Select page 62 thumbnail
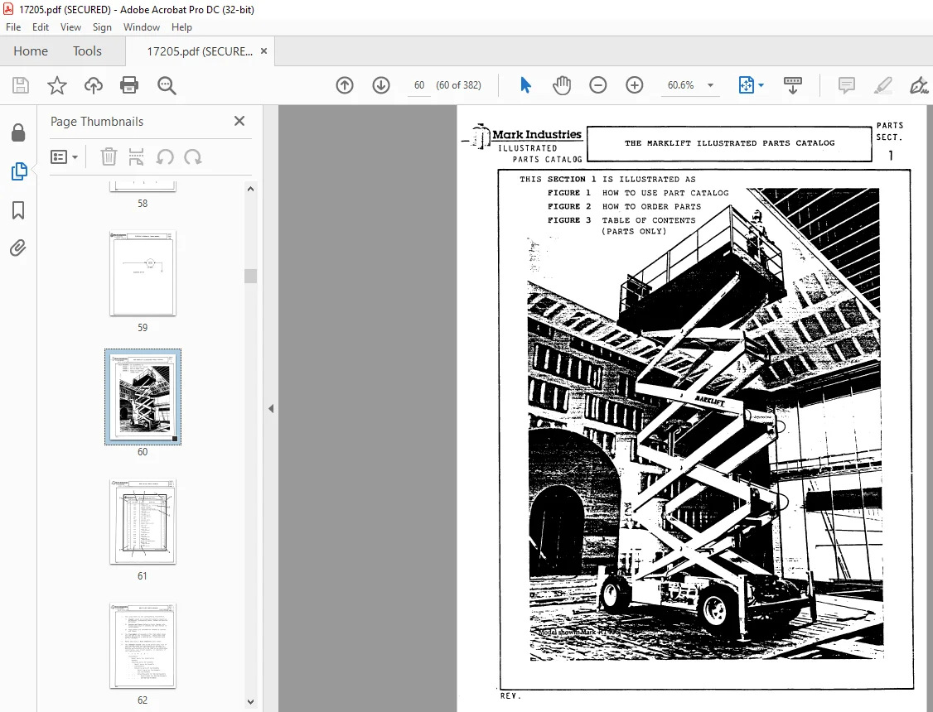 [x=143, y=646]
